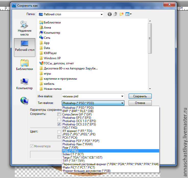The height and width of the screenshot is (178, 188).
Task: Open Библиотеки in the places sidebar
Action: (24, 65)
